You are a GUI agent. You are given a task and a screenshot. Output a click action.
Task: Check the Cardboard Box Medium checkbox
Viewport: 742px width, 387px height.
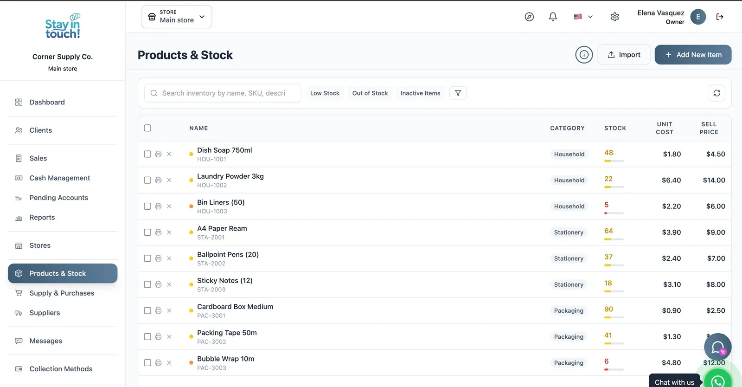147,310
